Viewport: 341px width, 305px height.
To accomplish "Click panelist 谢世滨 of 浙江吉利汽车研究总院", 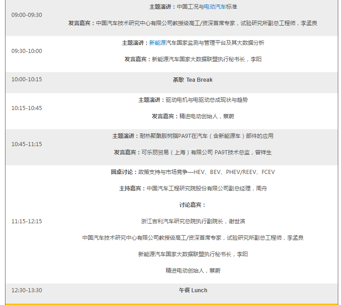I will point(193,221).
